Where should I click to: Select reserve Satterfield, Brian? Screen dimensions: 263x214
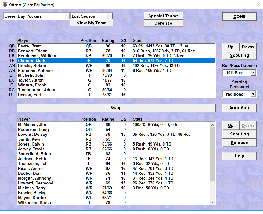pos(114,154)
